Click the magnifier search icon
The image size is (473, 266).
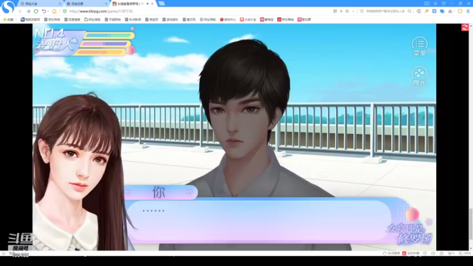[409, 11]
